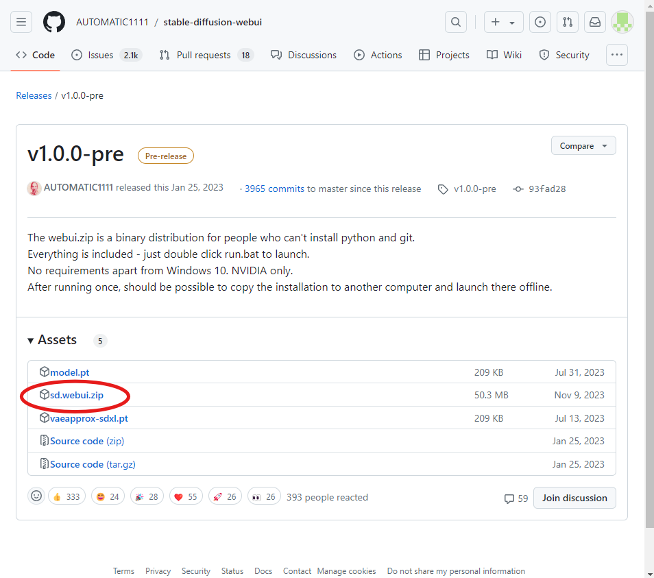
Task: Open the Discussions tab
Action: point(304,55)
